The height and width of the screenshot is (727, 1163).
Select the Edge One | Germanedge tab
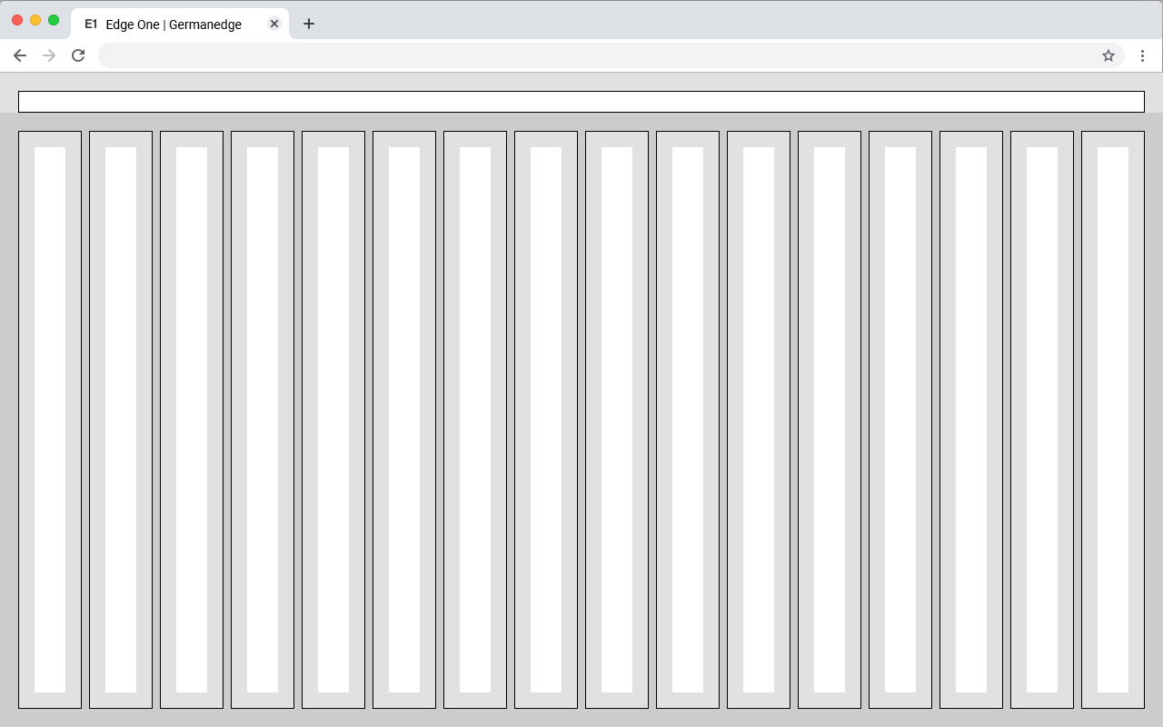click(x=173, y=25)
